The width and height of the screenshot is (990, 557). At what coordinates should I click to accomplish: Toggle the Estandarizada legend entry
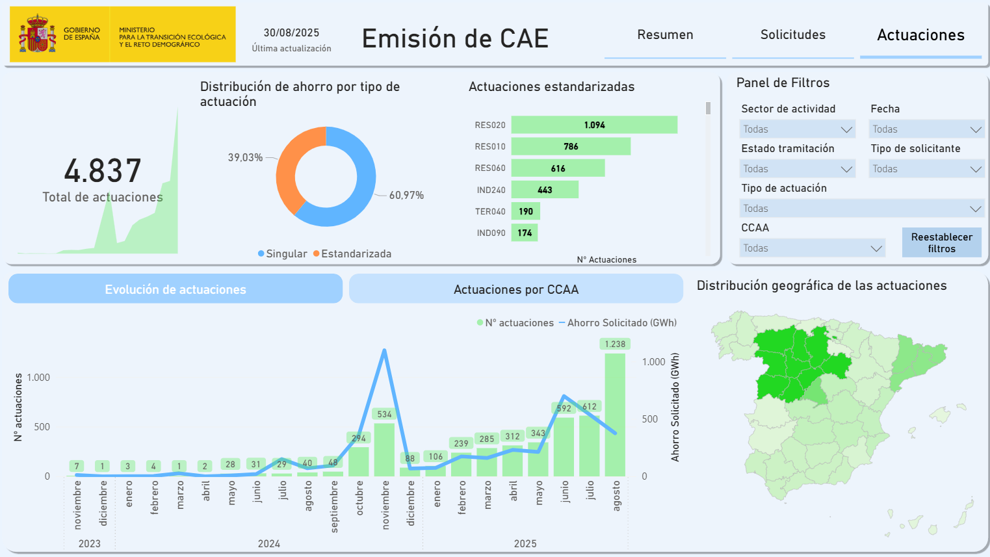pos(352,253)
